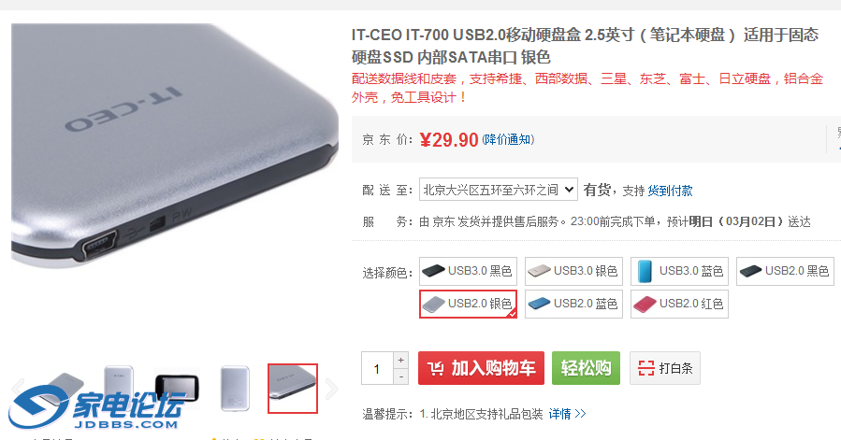Open the 详情 >> details link
This screenshot has height=440, width=841.
568,414
